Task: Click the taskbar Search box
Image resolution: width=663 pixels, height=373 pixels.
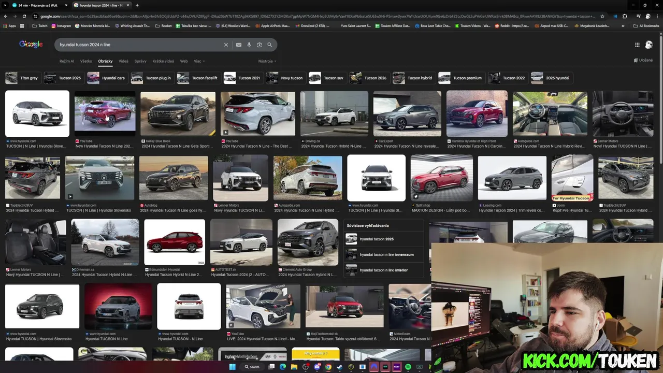Action: 252,367
